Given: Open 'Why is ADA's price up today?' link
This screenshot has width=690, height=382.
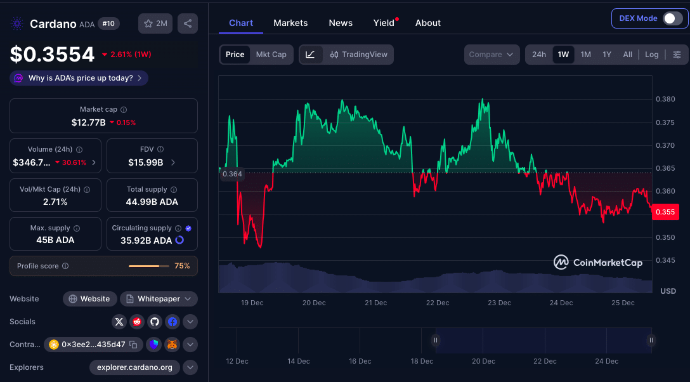Looking at the screenshot, I should 78,77.
